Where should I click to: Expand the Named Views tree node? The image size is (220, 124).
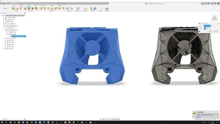click(4, 20)
